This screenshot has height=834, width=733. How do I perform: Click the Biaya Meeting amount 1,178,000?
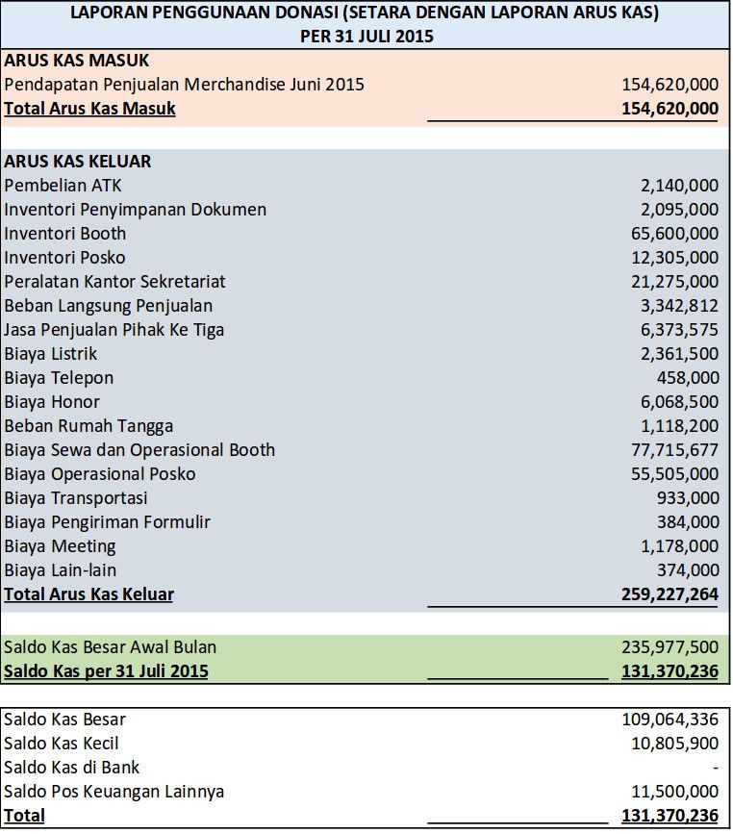(679, 545)
